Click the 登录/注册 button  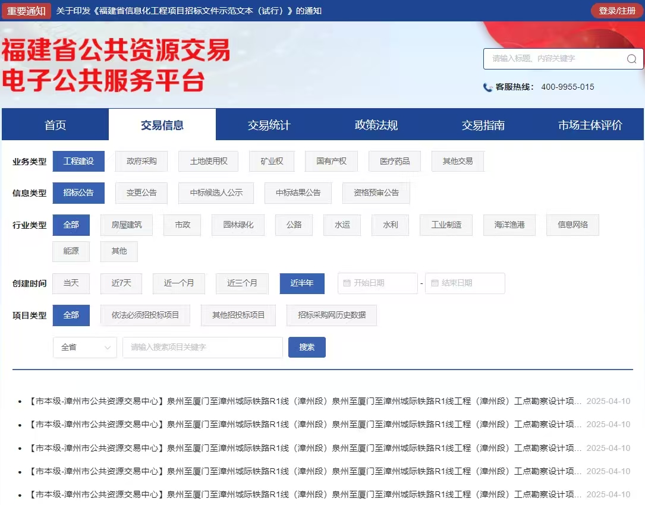point(616,11)
